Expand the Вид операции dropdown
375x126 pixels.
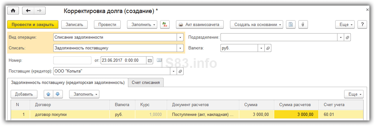click(180, 37)
